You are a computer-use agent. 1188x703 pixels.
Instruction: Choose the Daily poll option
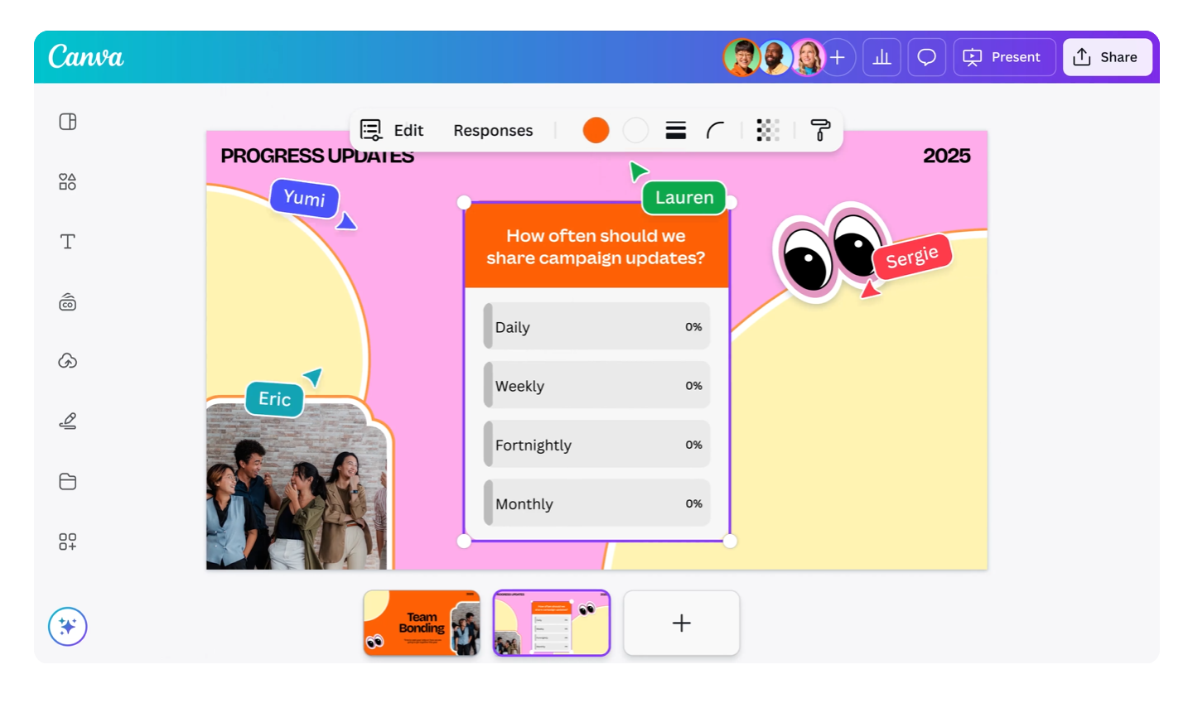(x=596, y=326)
